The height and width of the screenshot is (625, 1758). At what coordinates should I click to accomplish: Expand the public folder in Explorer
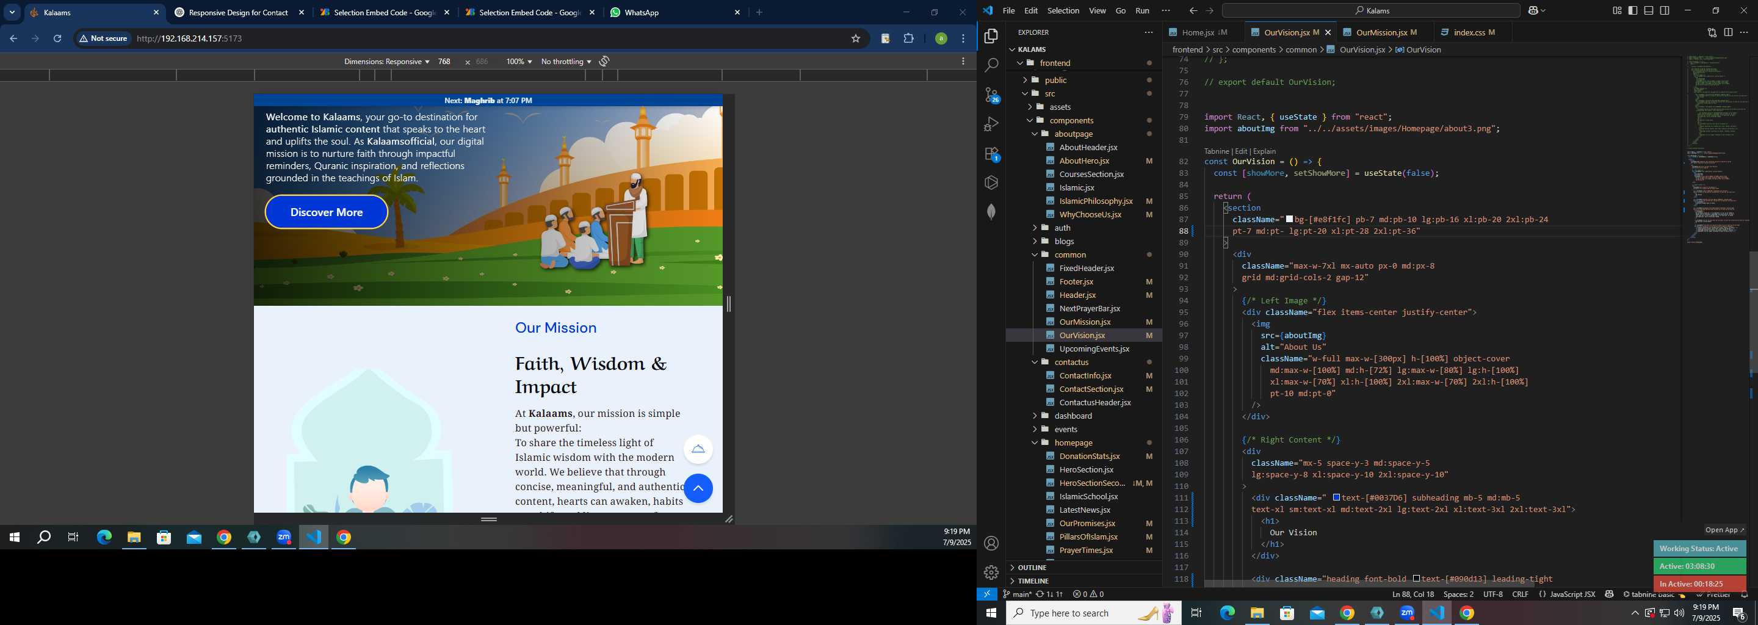1055,80
